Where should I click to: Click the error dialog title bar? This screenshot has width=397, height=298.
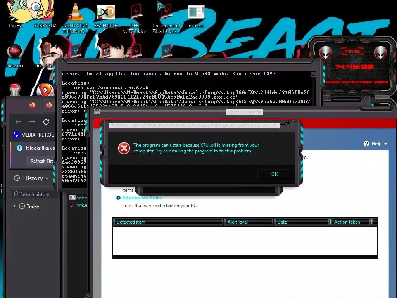pos(194,126)
